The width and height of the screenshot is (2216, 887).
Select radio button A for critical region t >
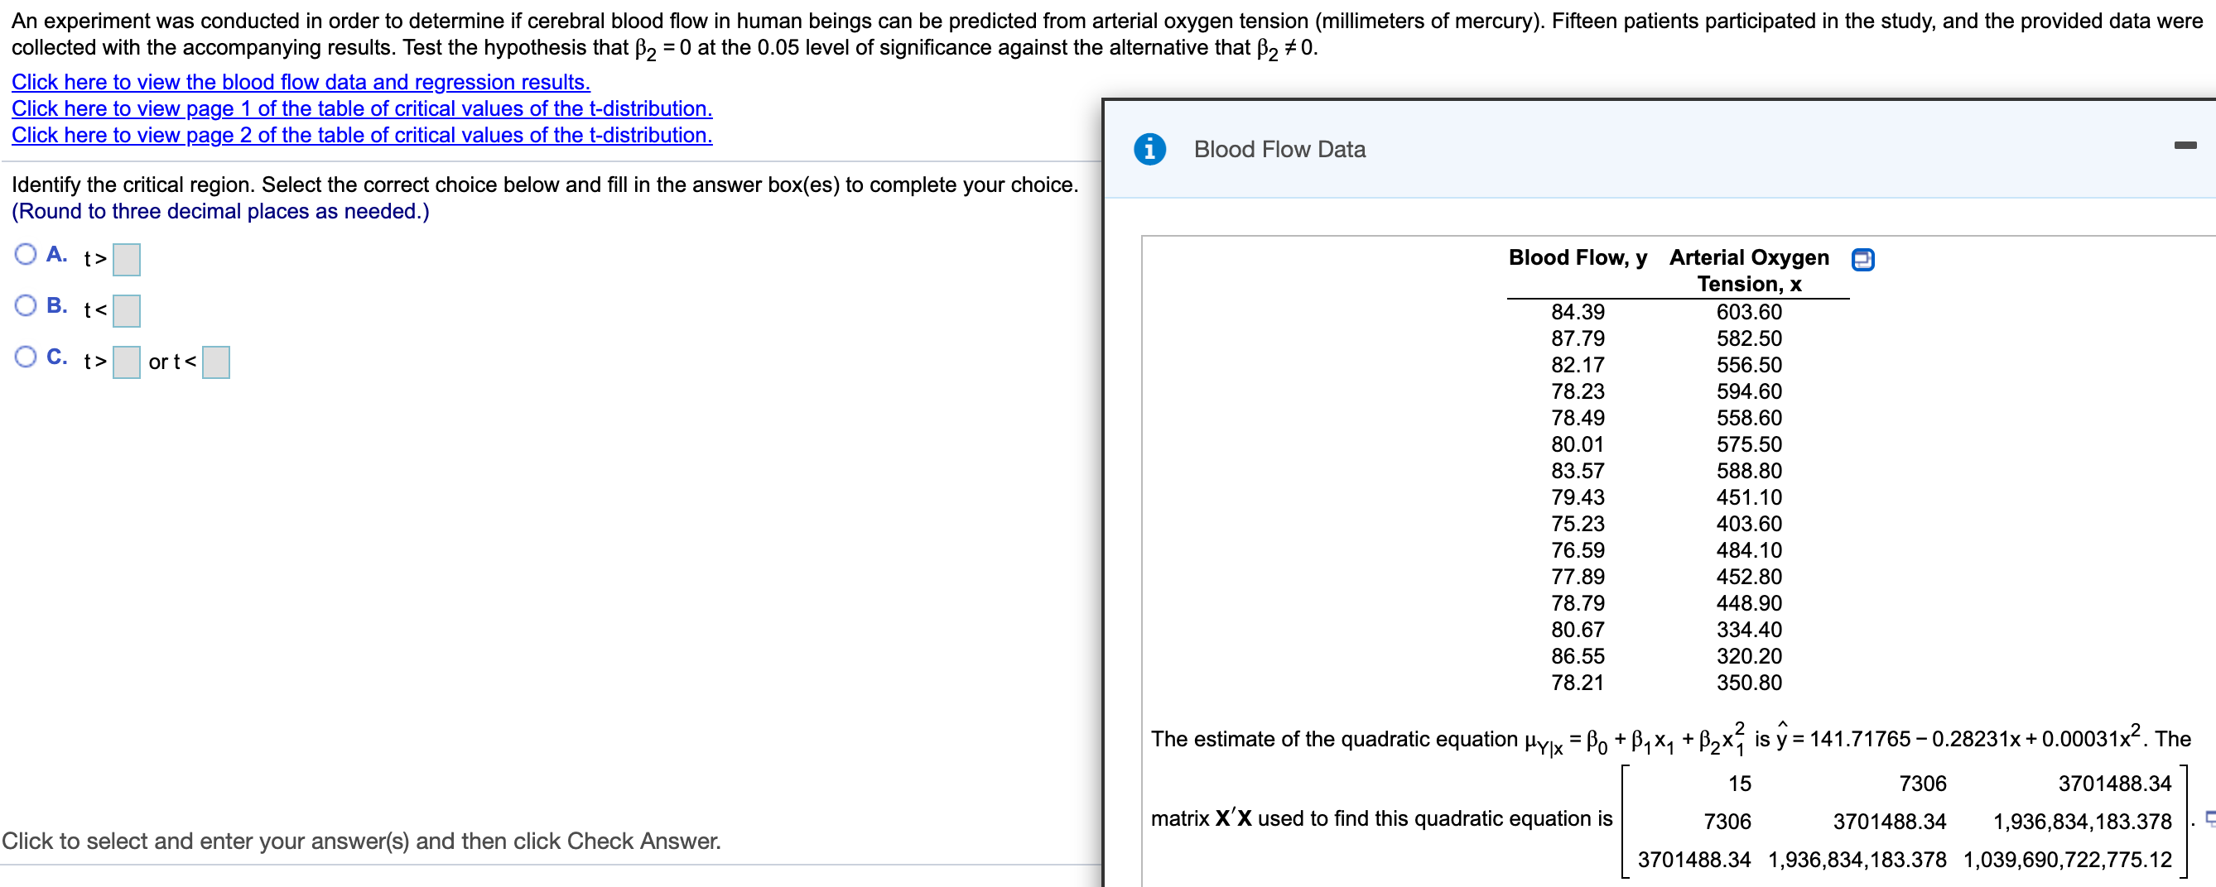click(25, 253)
